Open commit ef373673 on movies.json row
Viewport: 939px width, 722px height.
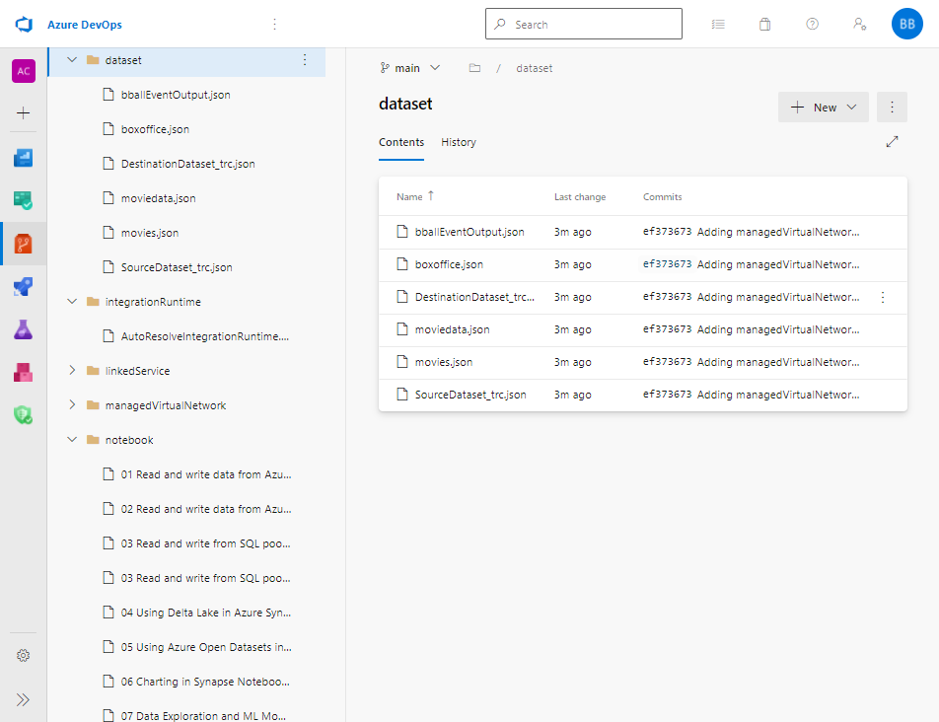pos(667,362)
